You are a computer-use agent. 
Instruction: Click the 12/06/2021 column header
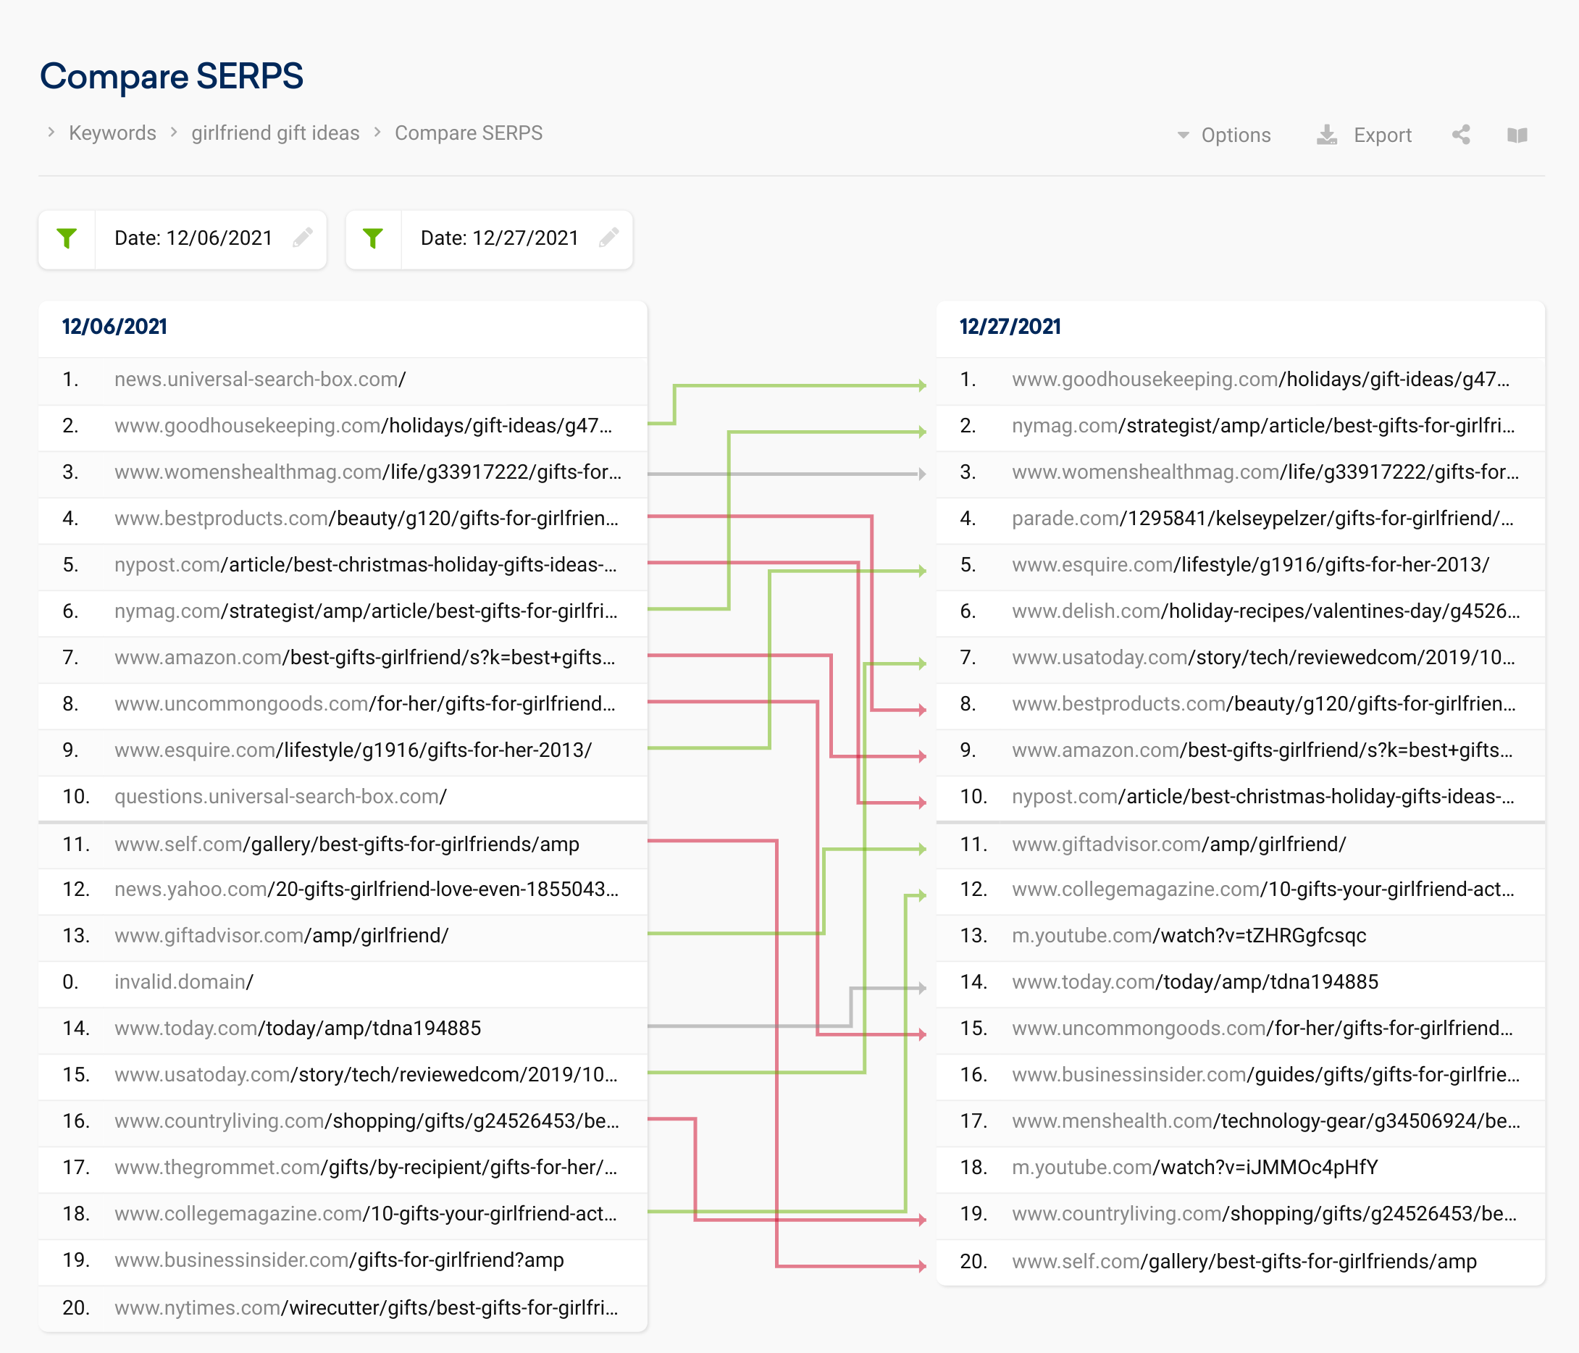[x=114, y=327]
